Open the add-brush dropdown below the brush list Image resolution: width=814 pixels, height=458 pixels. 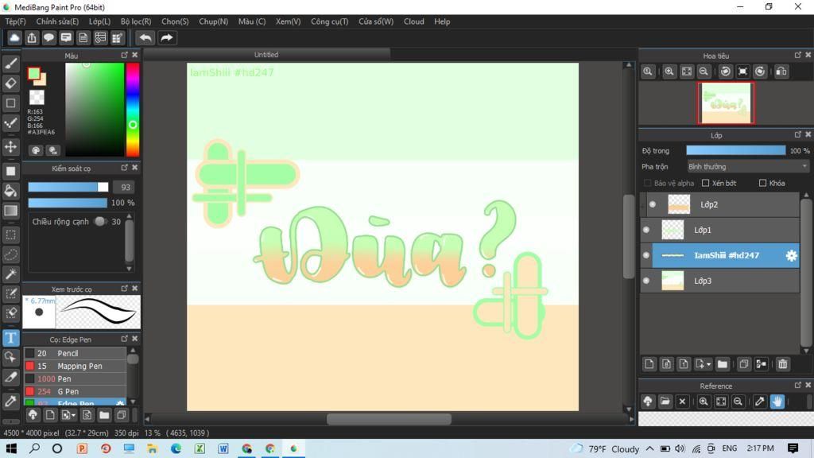coord(69,415)
